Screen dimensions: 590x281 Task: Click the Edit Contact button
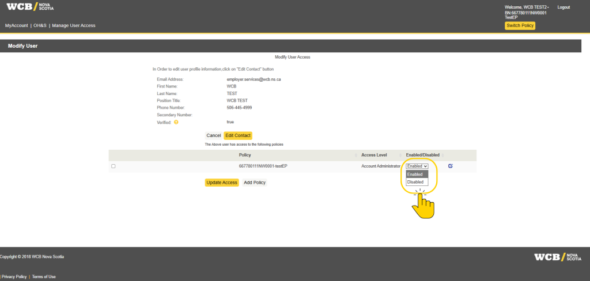[x=238, y=135]
